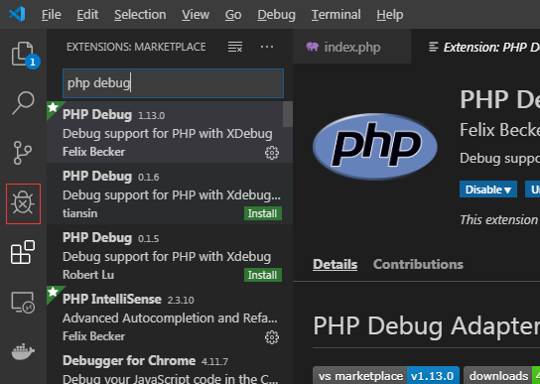Image resolution: width=540 pixels, height=384 pixels.
Task: Select PHP Debug 0.1.5 extension entry
Action: coord(170,255)
